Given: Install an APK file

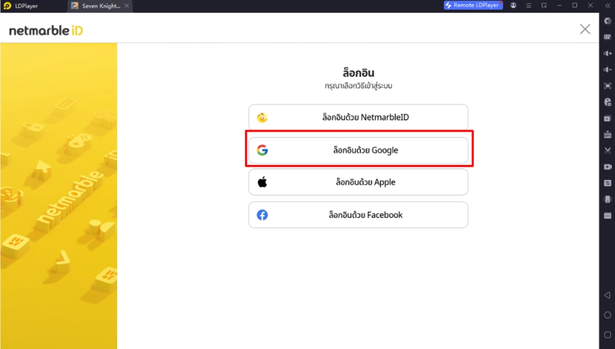Looking at the screenshot, I should tap(607, 134).
